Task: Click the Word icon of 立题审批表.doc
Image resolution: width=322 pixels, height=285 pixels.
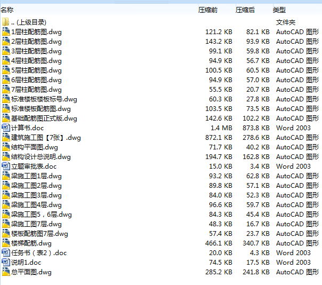Action: click(6, 166)
